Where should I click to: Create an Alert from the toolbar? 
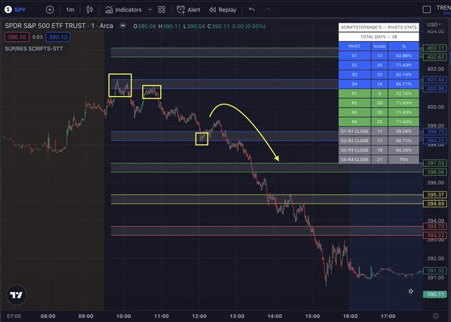pos(188,10)
